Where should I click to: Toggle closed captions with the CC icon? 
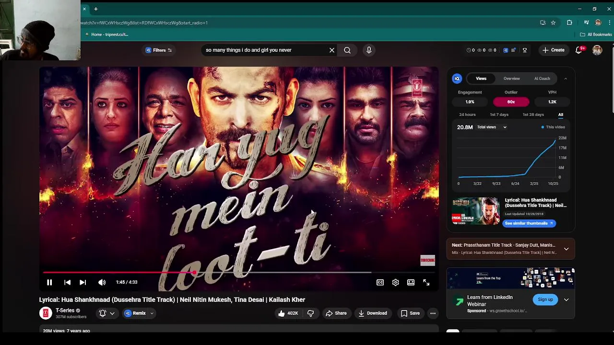coord(380,283)
